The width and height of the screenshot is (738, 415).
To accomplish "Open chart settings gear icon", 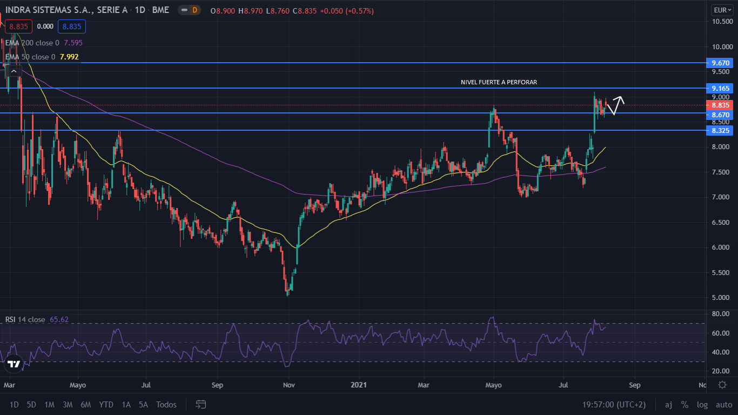I will pyautogui.click(x=722, y=385).
